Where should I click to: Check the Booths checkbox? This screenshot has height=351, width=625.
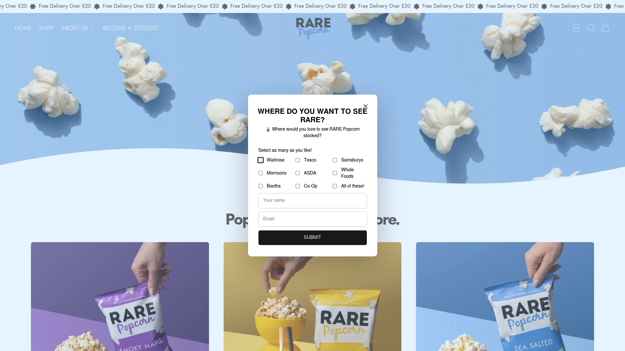click(260, 186)
